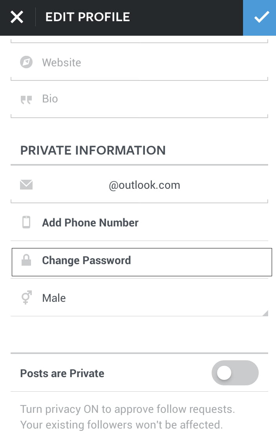Image resolution: width=276 pixels, height=436 pixels.
Task: Tap the Edit Profile header title
Action: pos(88,17)
